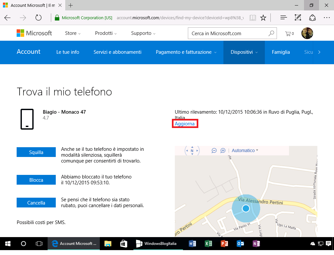334x255 pixels.
Task: Add page to favorites with star icon
Action: pos(263,18)
